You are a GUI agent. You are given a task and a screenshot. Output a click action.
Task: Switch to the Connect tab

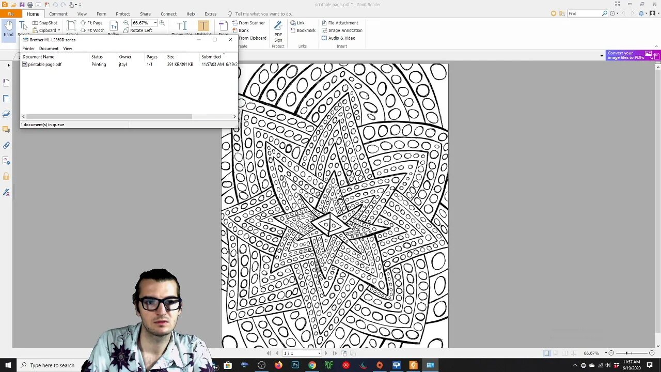point(168,14)
